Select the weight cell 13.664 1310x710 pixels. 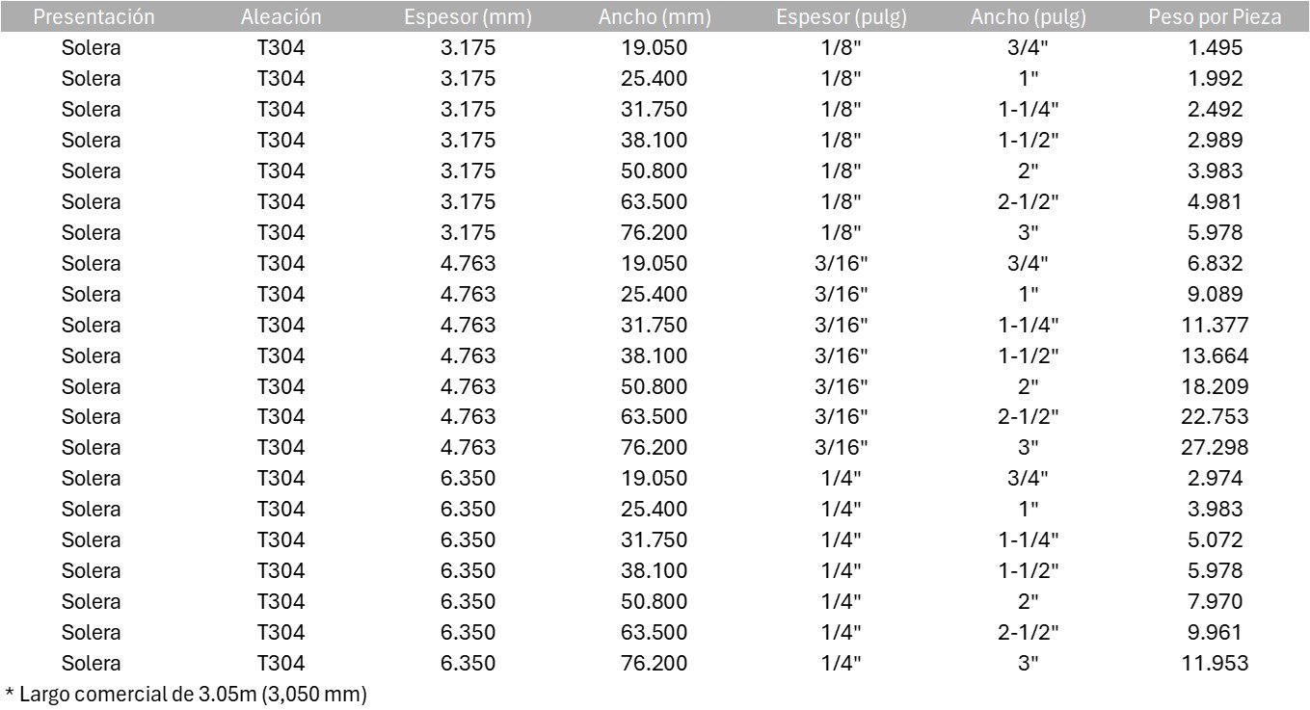pos(1216,355)
